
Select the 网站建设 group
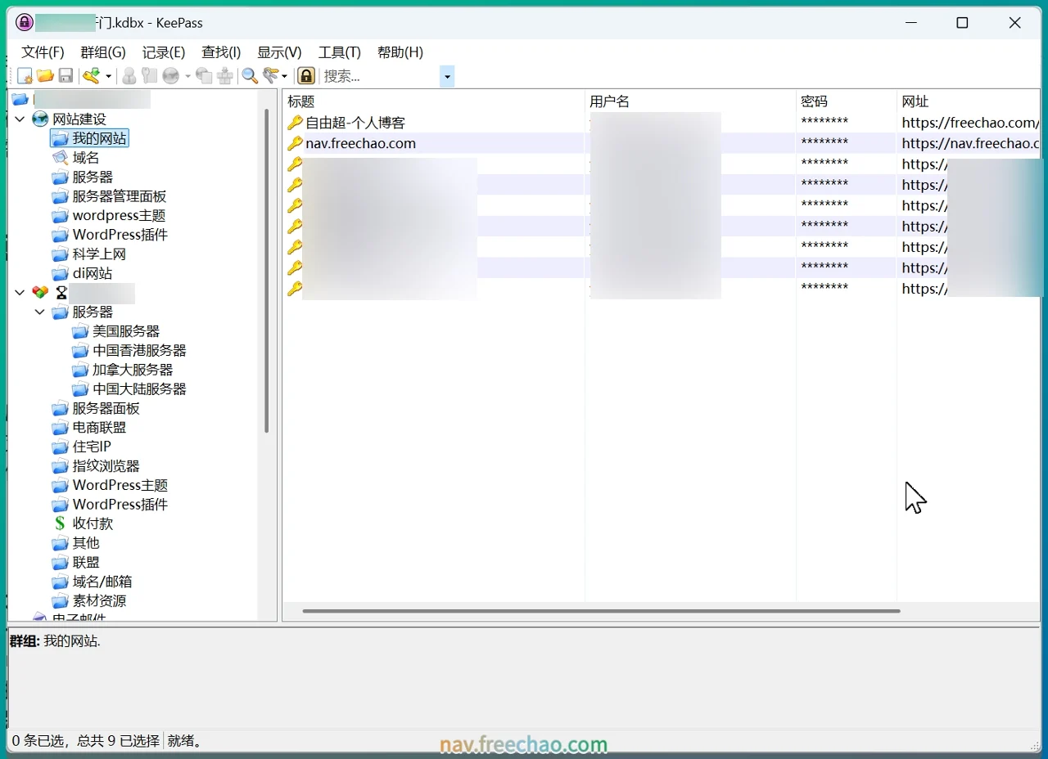point(79,119)
